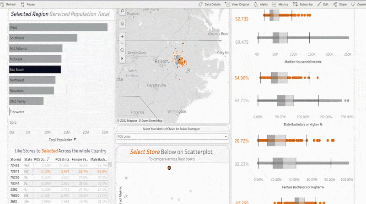Click sort icon on POS Do.. column

pos(48,159)
